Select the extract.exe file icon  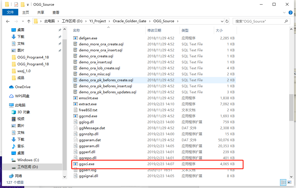tap(76, 104)
